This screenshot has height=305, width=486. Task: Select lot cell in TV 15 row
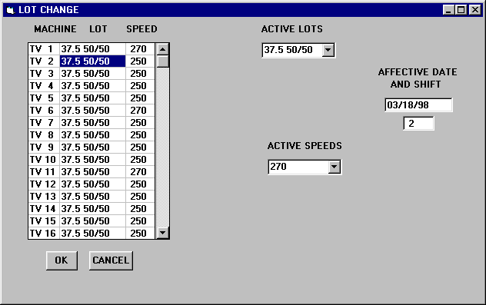[93, 221]
